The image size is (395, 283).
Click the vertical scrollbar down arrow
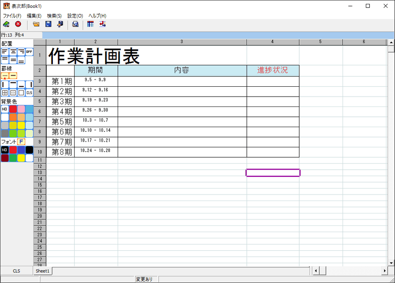click(x=391, y=262)
